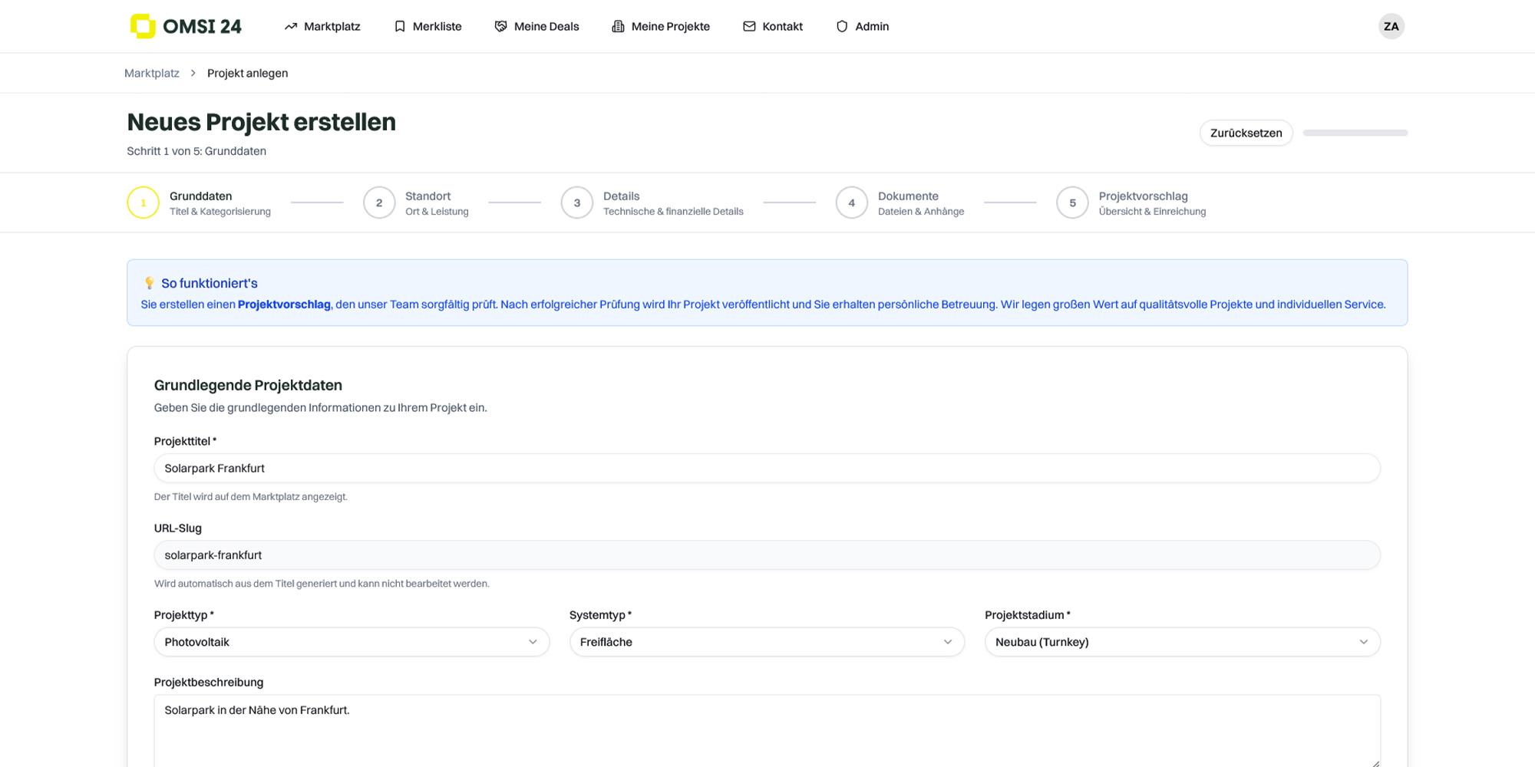
Task: Click the Marktplatz trend arrow icon
Action: (291, 27)
